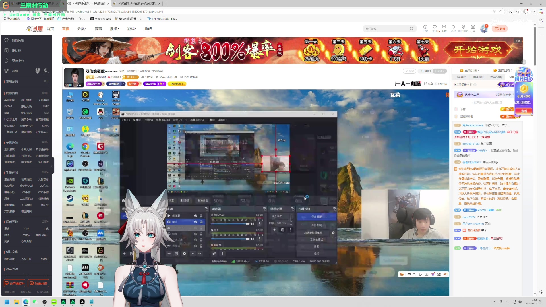The height and width of the screenshot is (307, 546).
Task: Open the 已关注 follow dropdown
Action: [440, 71]
